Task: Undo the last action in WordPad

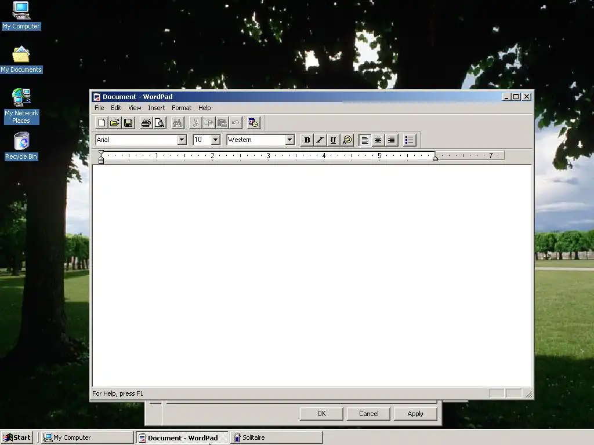Action: [x=236, y=123]
